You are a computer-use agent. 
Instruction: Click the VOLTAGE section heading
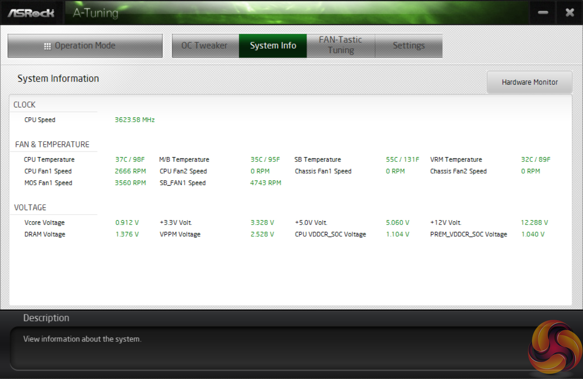click(x=30, y=207)
